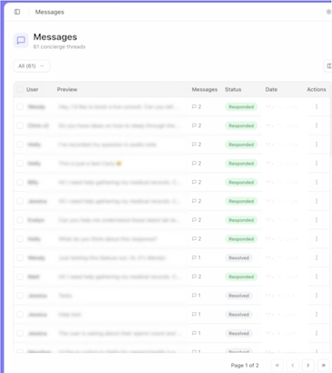
Task: Select the checkbox for Jessica's 'Tests' thread
Action: click(x=20, y=296)
